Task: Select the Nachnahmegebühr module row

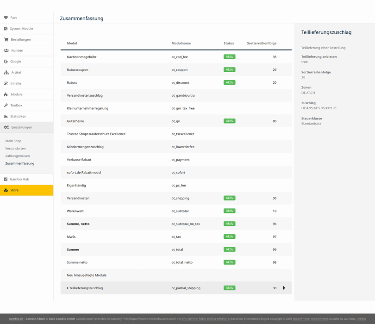Action: pos(176,57)
